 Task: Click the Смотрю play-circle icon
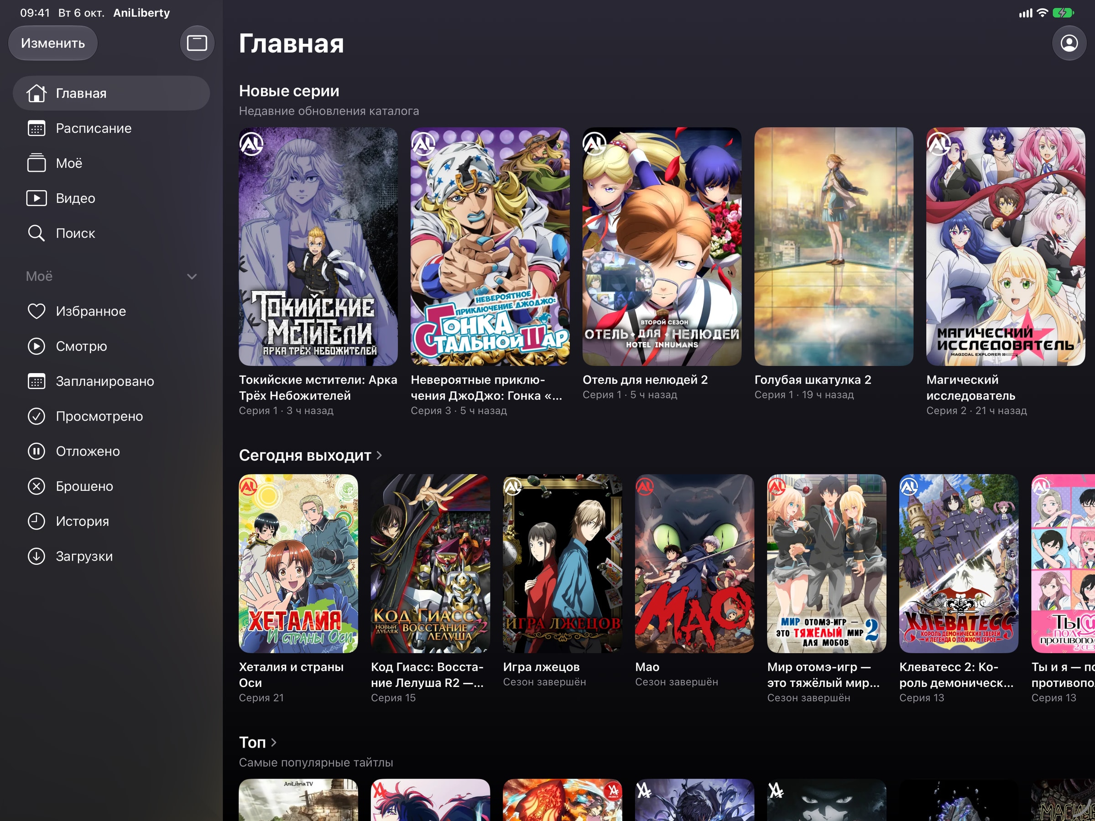tap(36, 346)
